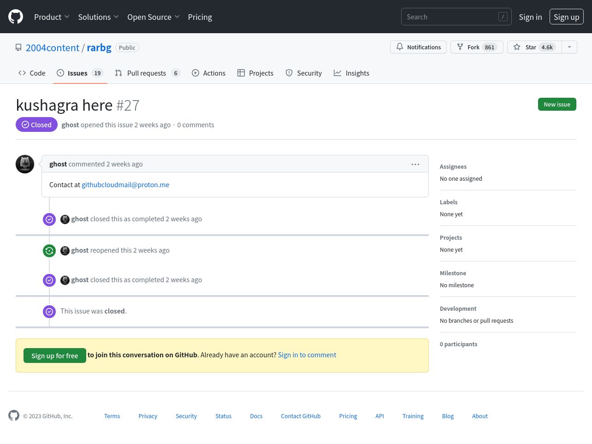The width and height of the screenshot is (592, 444).
Task: Click small ghost avatar in second closed event
Action: point(65,280)
